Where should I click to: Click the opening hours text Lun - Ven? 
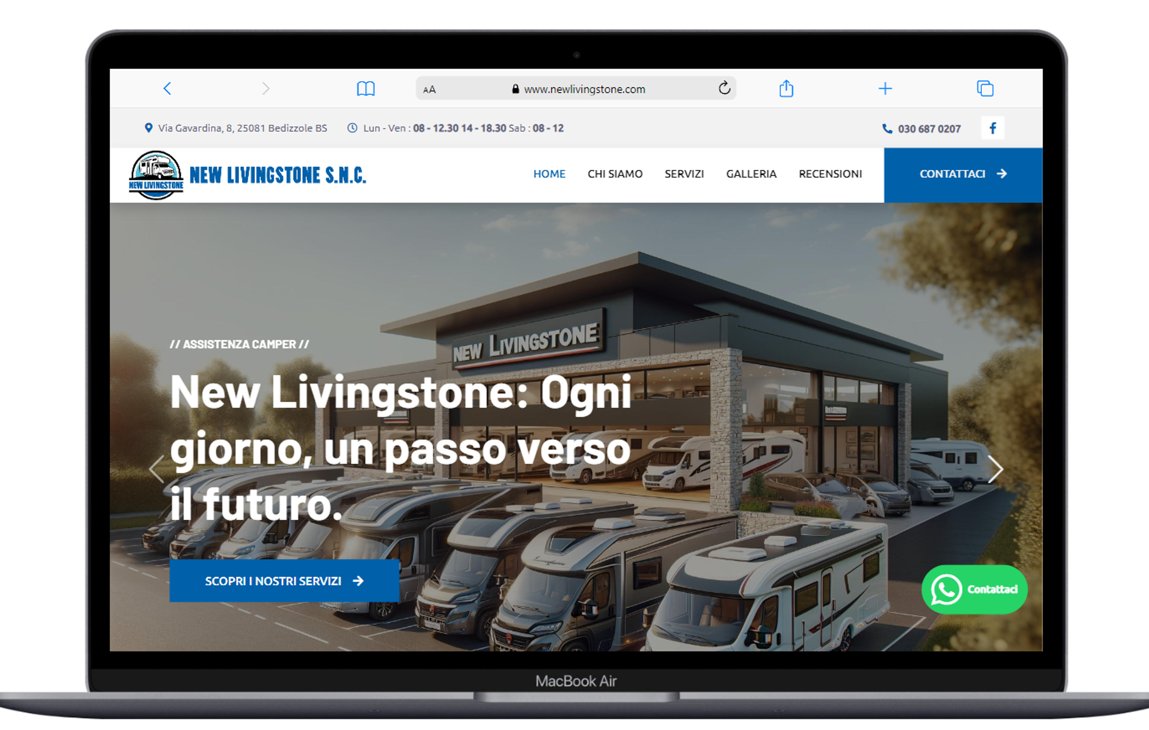point(463,128)
